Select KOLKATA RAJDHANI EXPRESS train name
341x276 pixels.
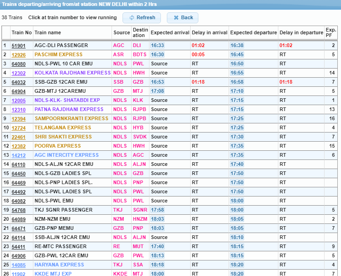tap(73, 73)
